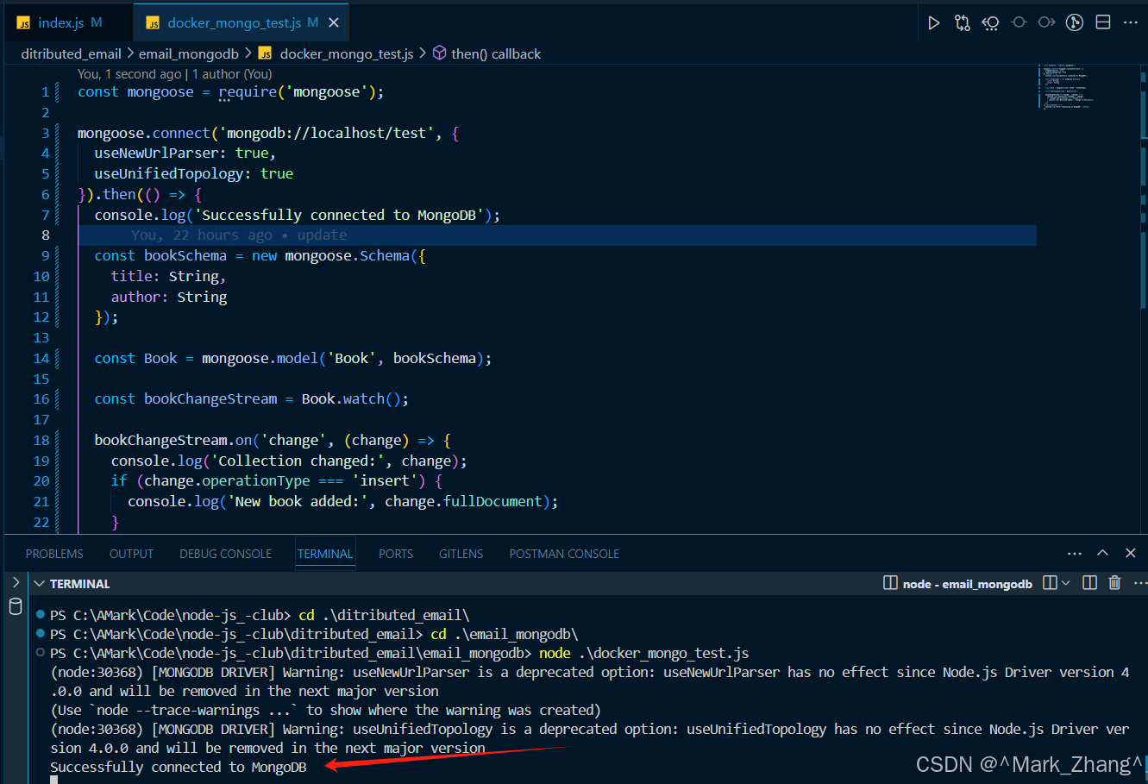Expand the side chevron left of TERMINAL
The image size is (1148, 784).
tap(16, 583)
